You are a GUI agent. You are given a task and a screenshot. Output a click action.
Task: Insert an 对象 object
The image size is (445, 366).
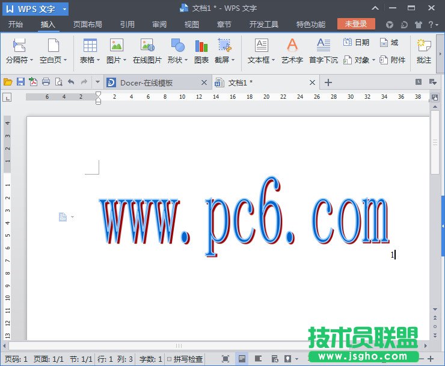point(356,60)
